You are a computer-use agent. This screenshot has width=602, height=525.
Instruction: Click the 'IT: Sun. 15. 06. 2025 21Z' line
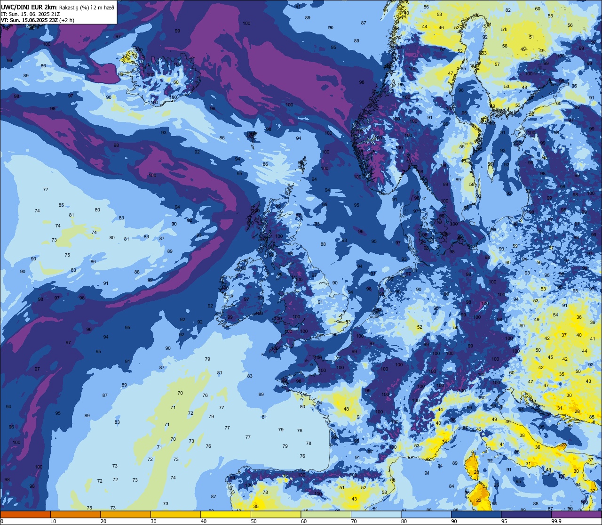(x=29, y=14)
